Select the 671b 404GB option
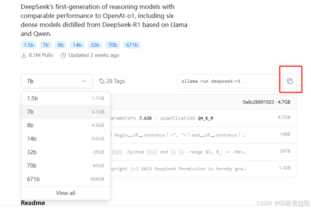311x208 pixels. pyautogui.click(x=66, y=179)
